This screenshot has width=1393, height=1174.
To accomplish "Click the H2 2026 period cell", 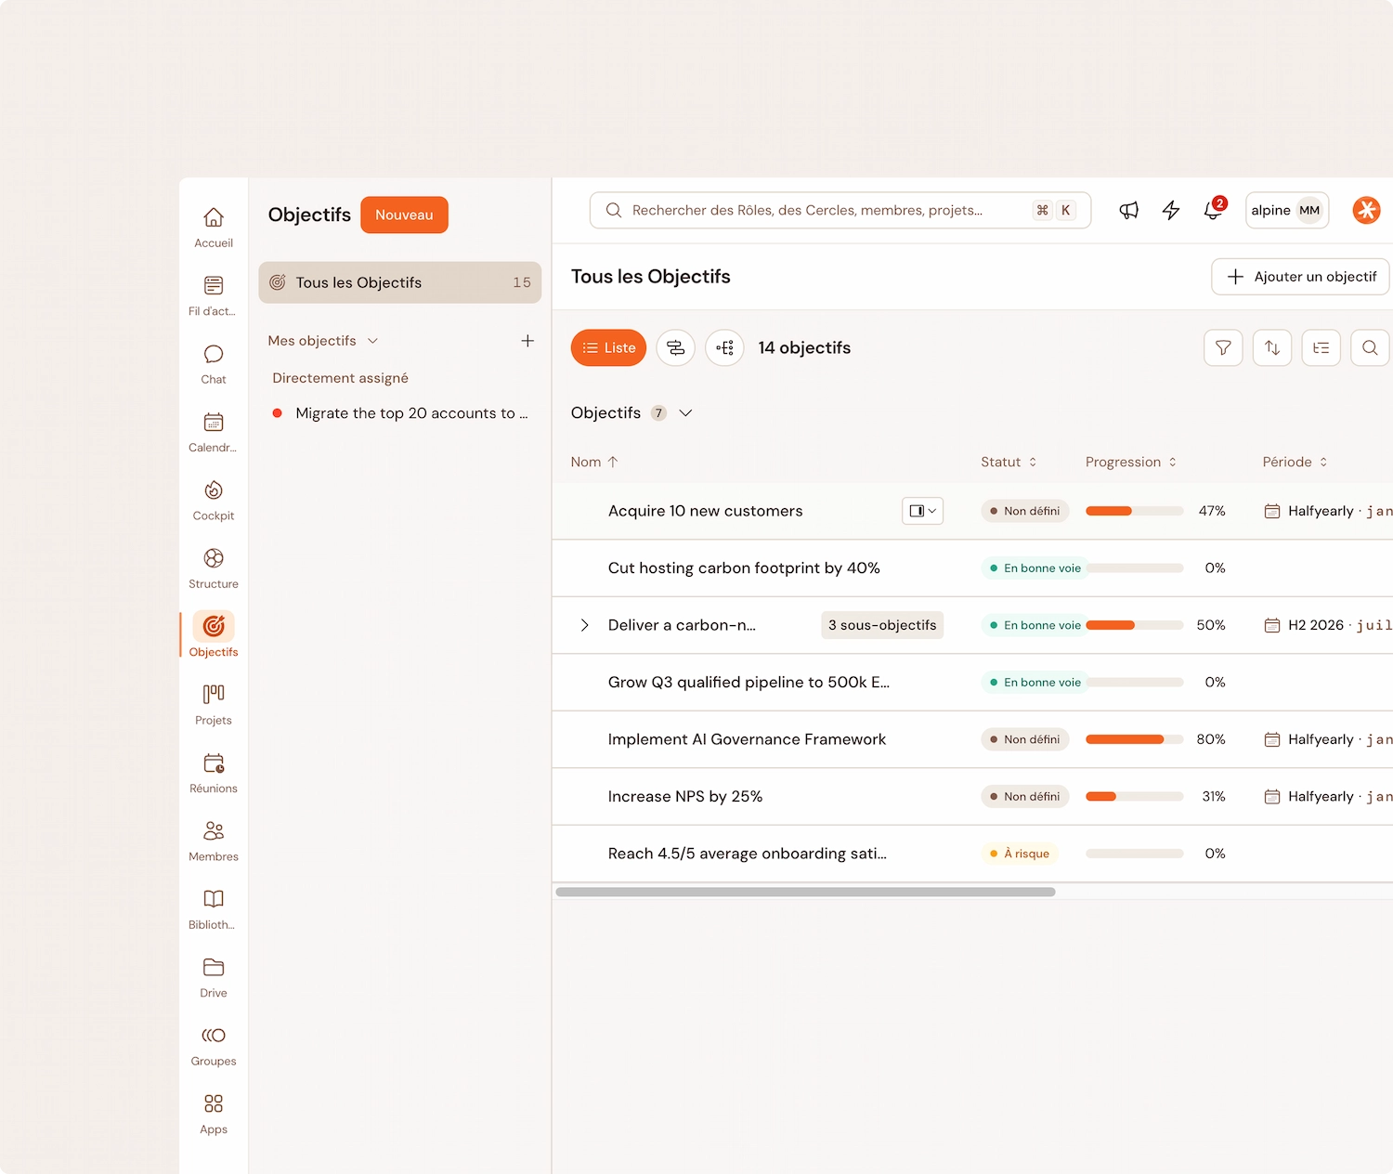I will click(1328, 625).
